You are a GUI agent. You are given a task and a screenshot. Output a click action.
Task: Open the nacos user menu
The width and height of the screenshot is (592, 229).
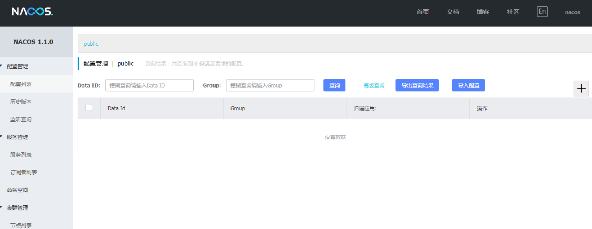(572, 12)
